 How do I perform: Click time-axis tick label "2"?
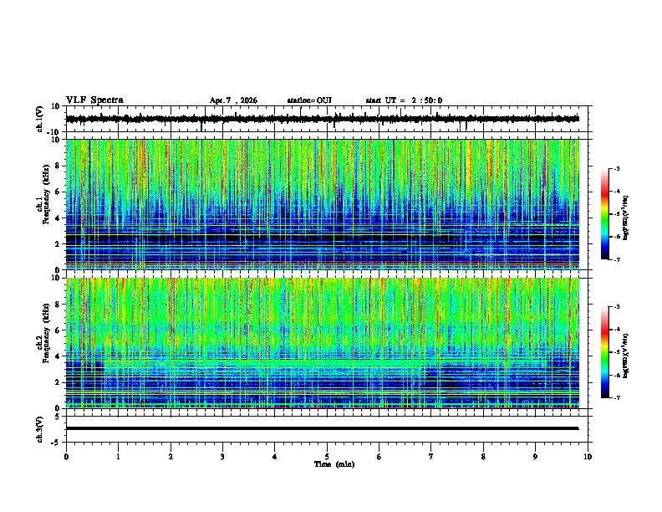171,457
